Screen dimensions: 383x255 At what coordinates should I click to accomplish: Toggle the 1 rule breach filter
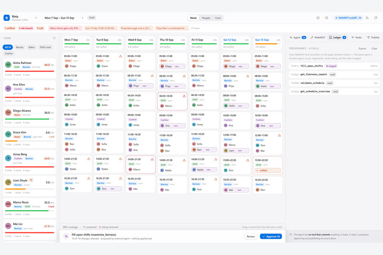(x=26, y=28)
